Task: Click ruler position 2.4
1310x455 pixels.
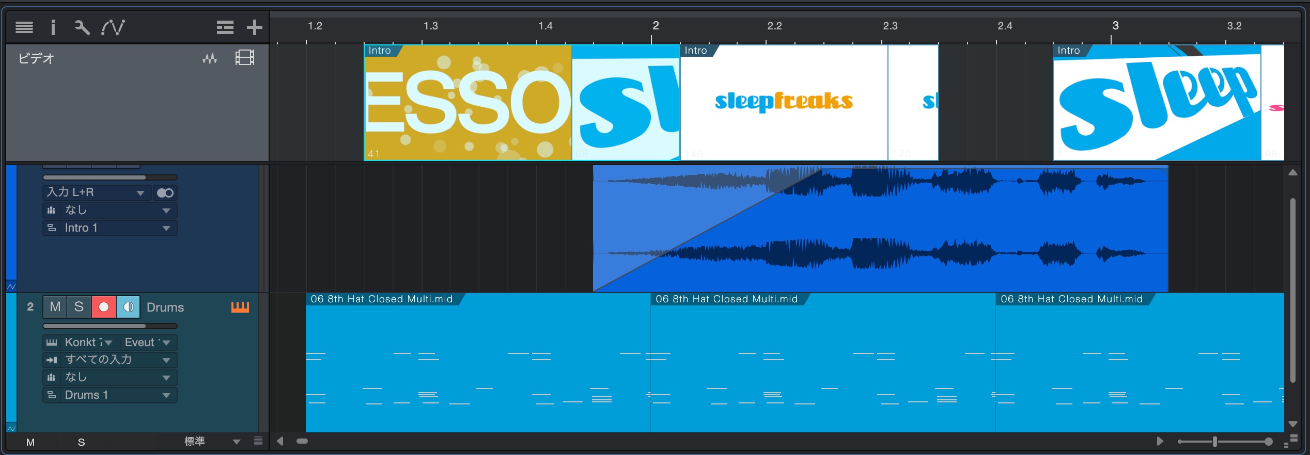Action: 1005,26
